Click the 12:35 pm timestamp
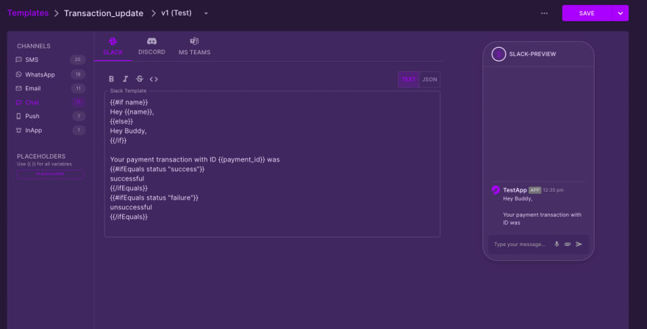 [554, 190]
